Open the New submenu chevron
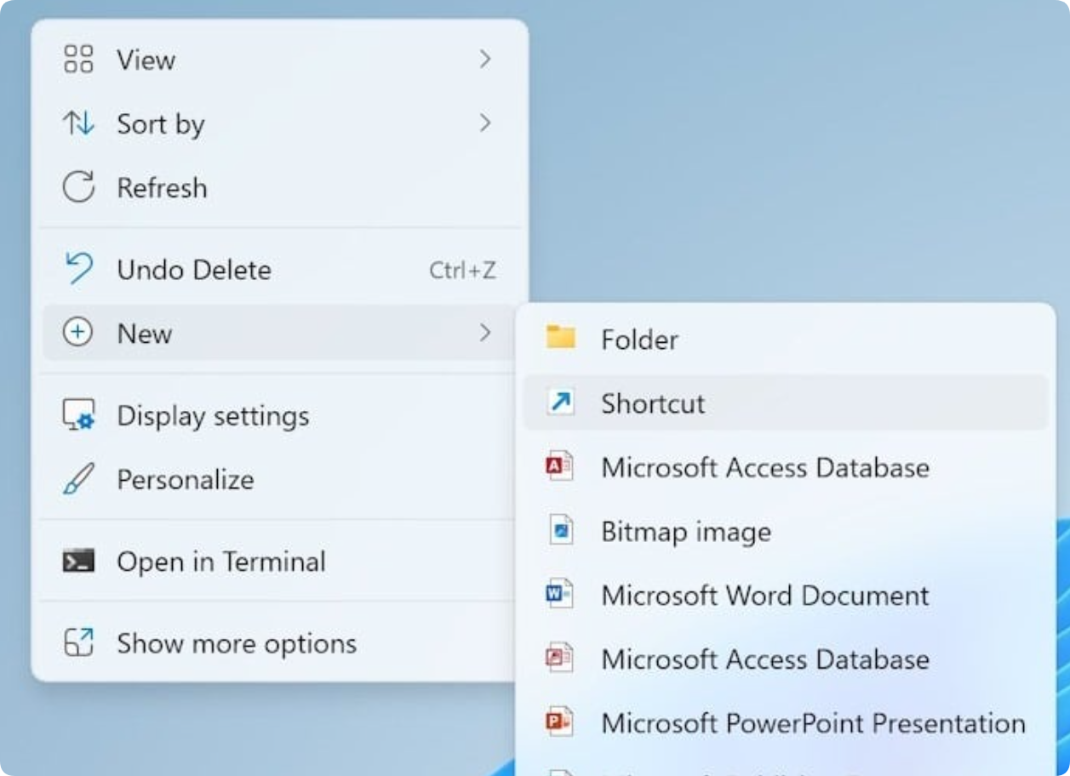 pos(484,333)
